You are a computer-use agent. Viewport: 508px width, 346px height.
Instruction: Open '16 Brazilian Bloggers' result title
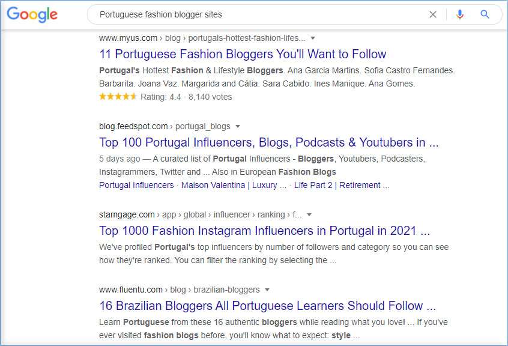pos(267,306)
